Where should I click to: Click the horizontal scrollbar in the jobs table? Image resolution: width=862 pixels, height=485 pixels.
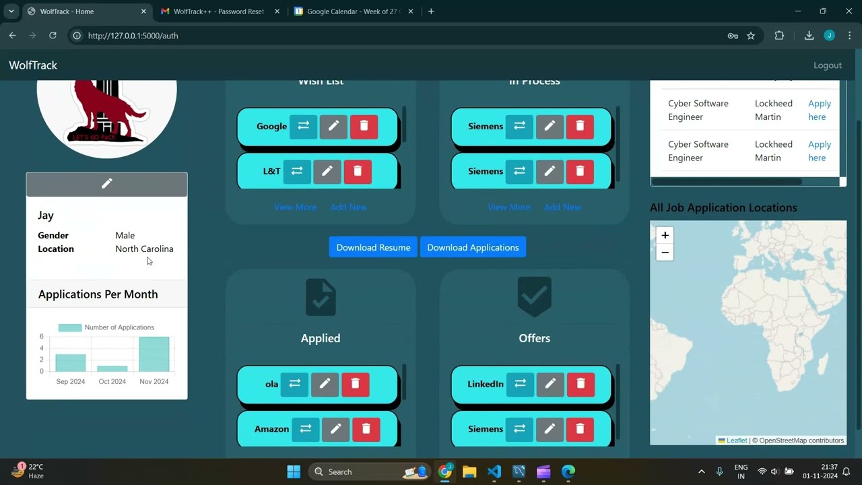[727, 182]
